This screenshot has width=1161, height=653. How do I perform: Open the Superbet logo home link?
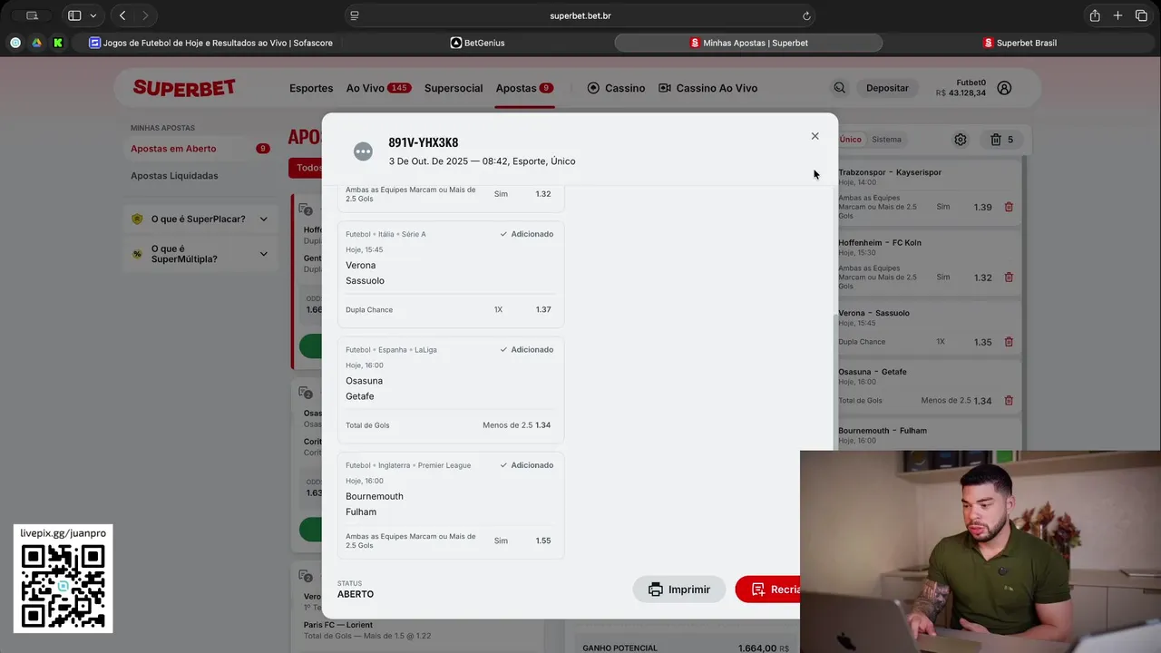tap(184, 88)
